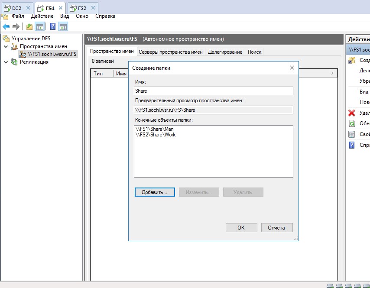The height and width of the screenshot is (288, 370).
Task: Select \\FS1.sochi.wsr.ru\FS in the tree
Action: [x=52, y=54]
